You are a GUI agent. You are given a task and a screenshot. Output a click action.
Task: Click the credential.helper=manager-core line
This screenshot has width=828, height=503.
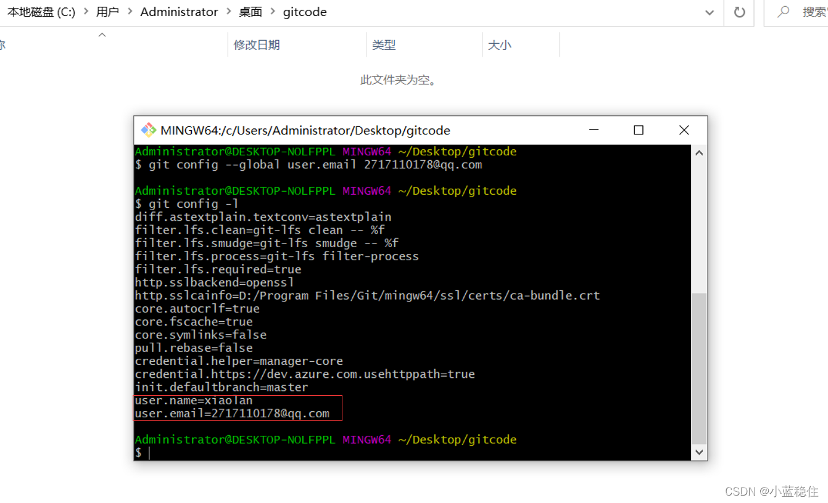pos(239,361)
